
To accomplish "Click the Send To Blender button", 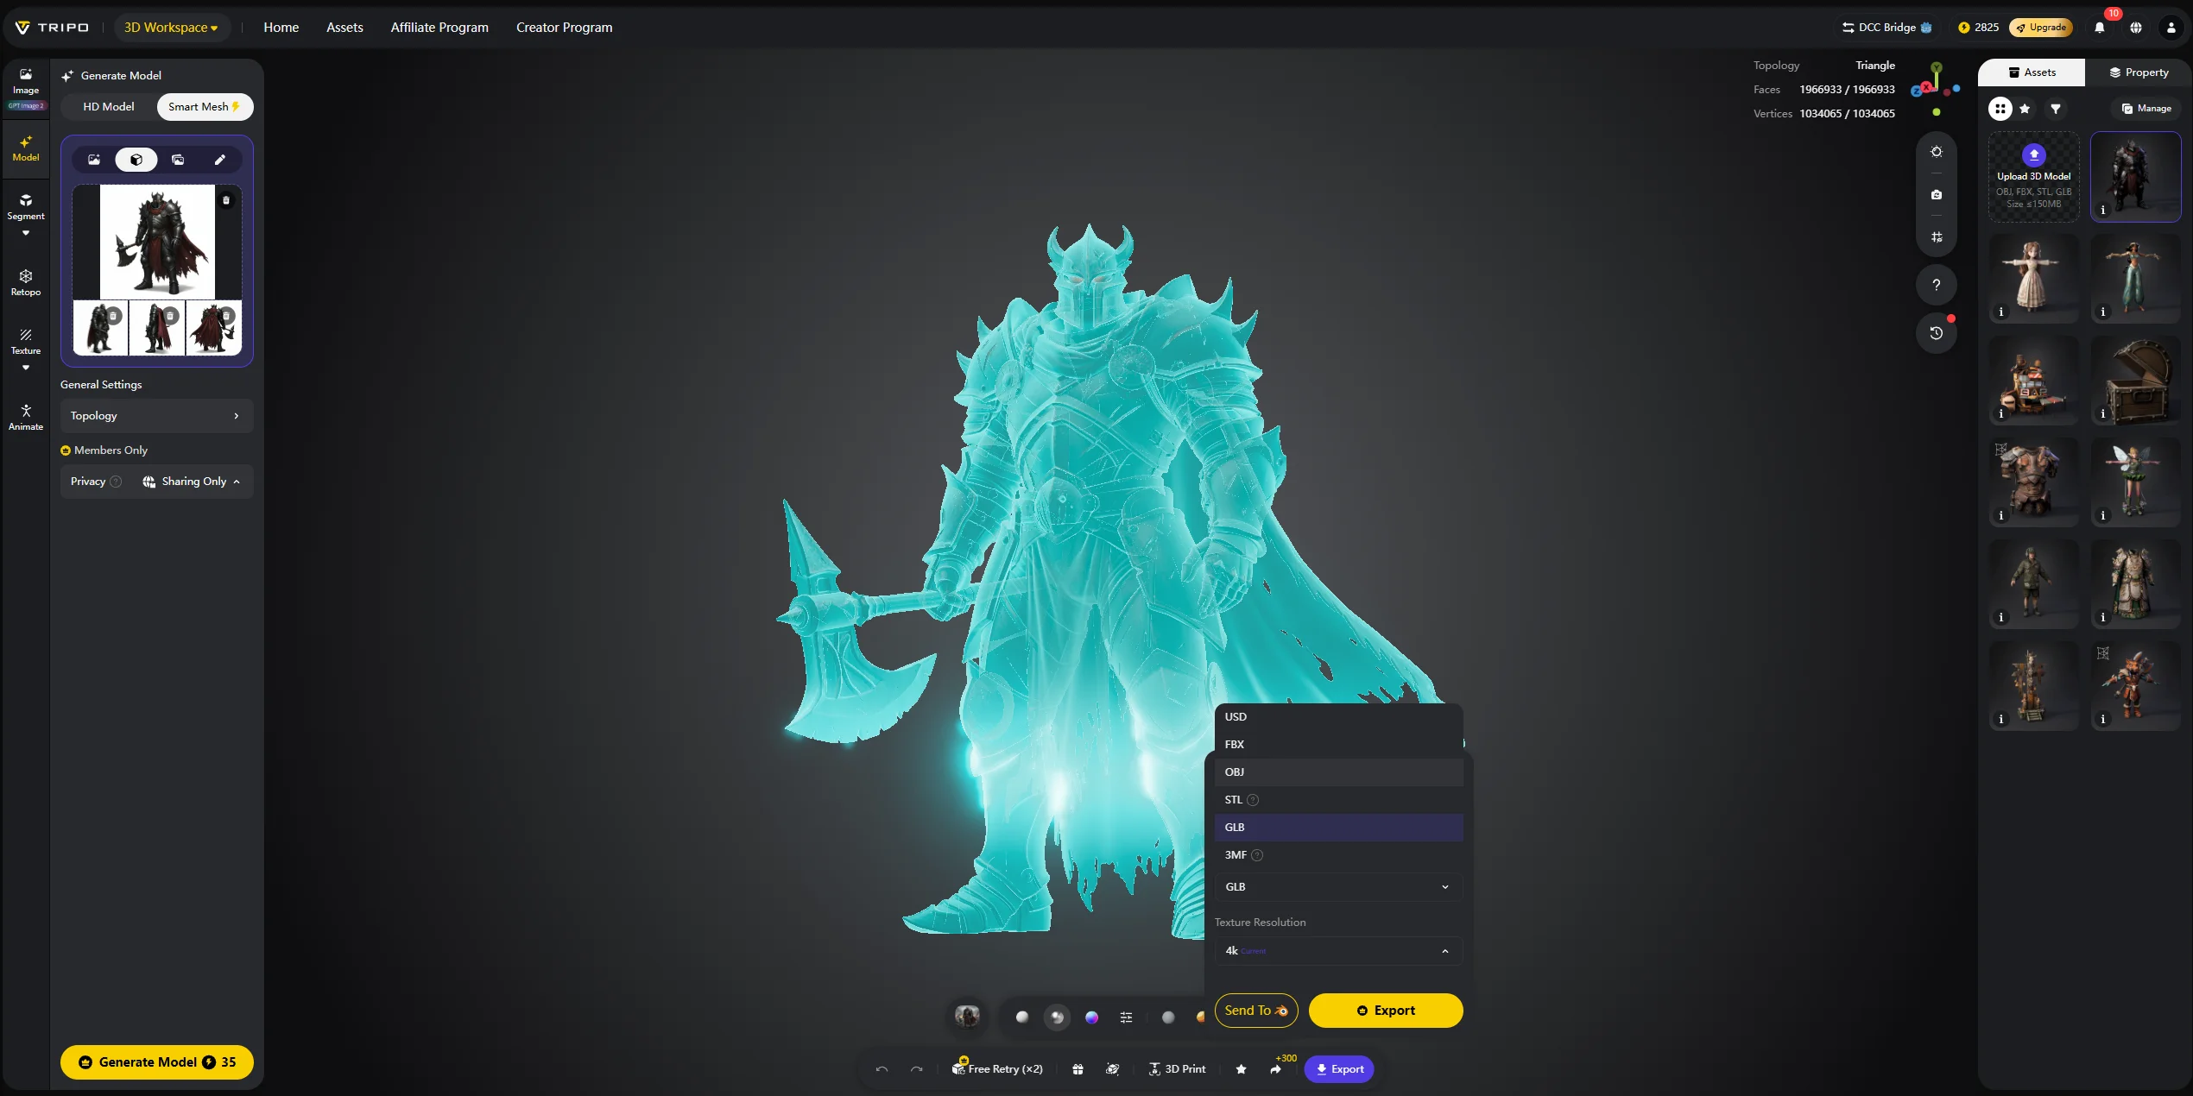I will 1256,1011.
